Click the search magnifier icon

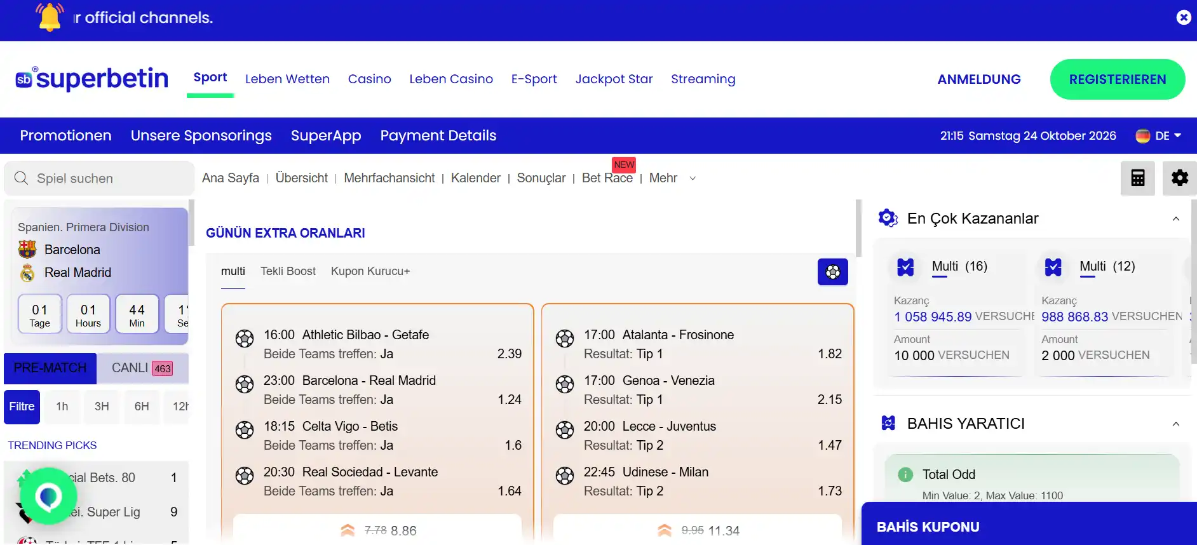[21, 178]
